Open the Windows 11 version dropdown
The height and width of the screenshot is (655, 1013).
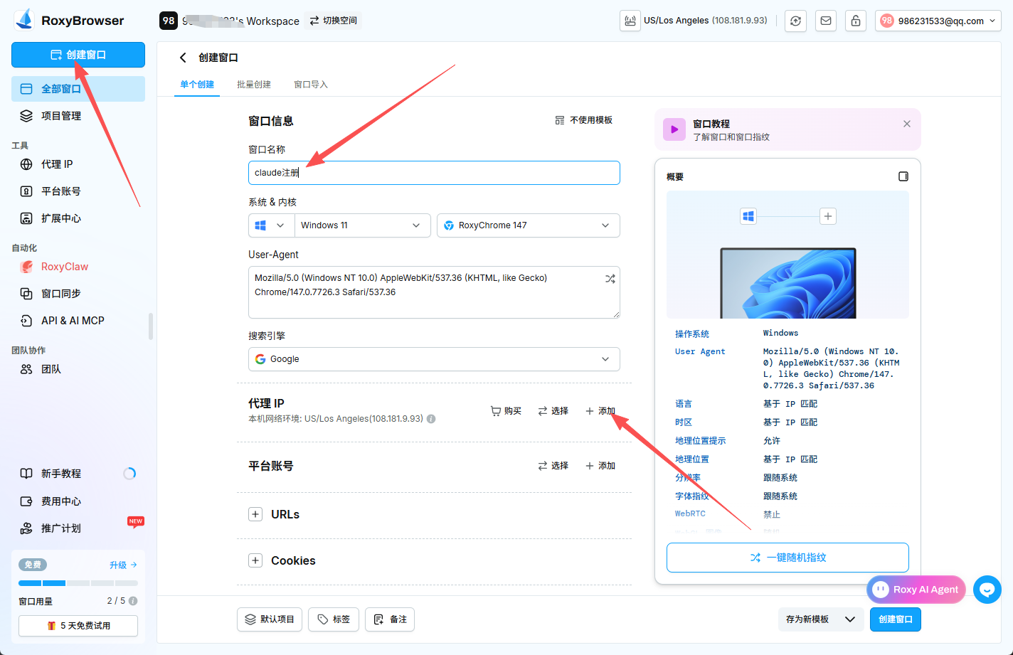click(x=362, y=225)
